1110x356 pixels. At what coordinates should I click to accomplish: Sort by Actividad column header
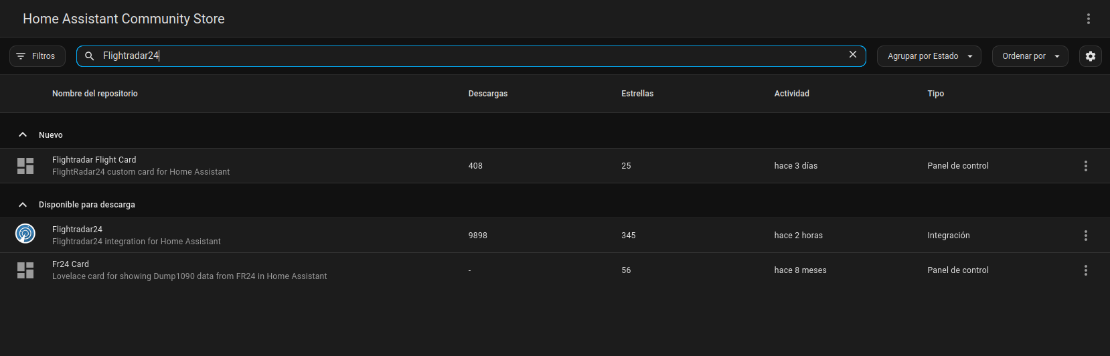pos(791,94)
